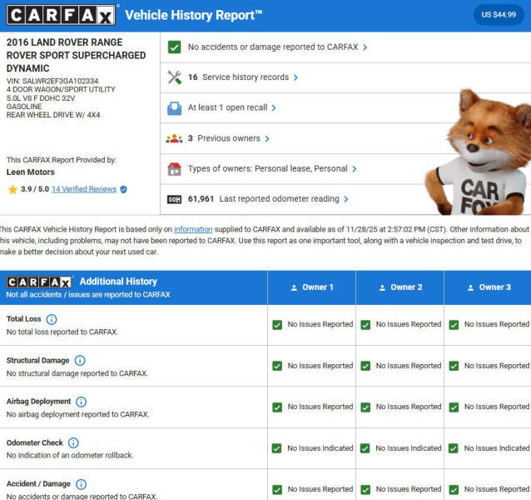Click Owner 3 Airbag Deployment green checkmark

click(x=454, y=407)
